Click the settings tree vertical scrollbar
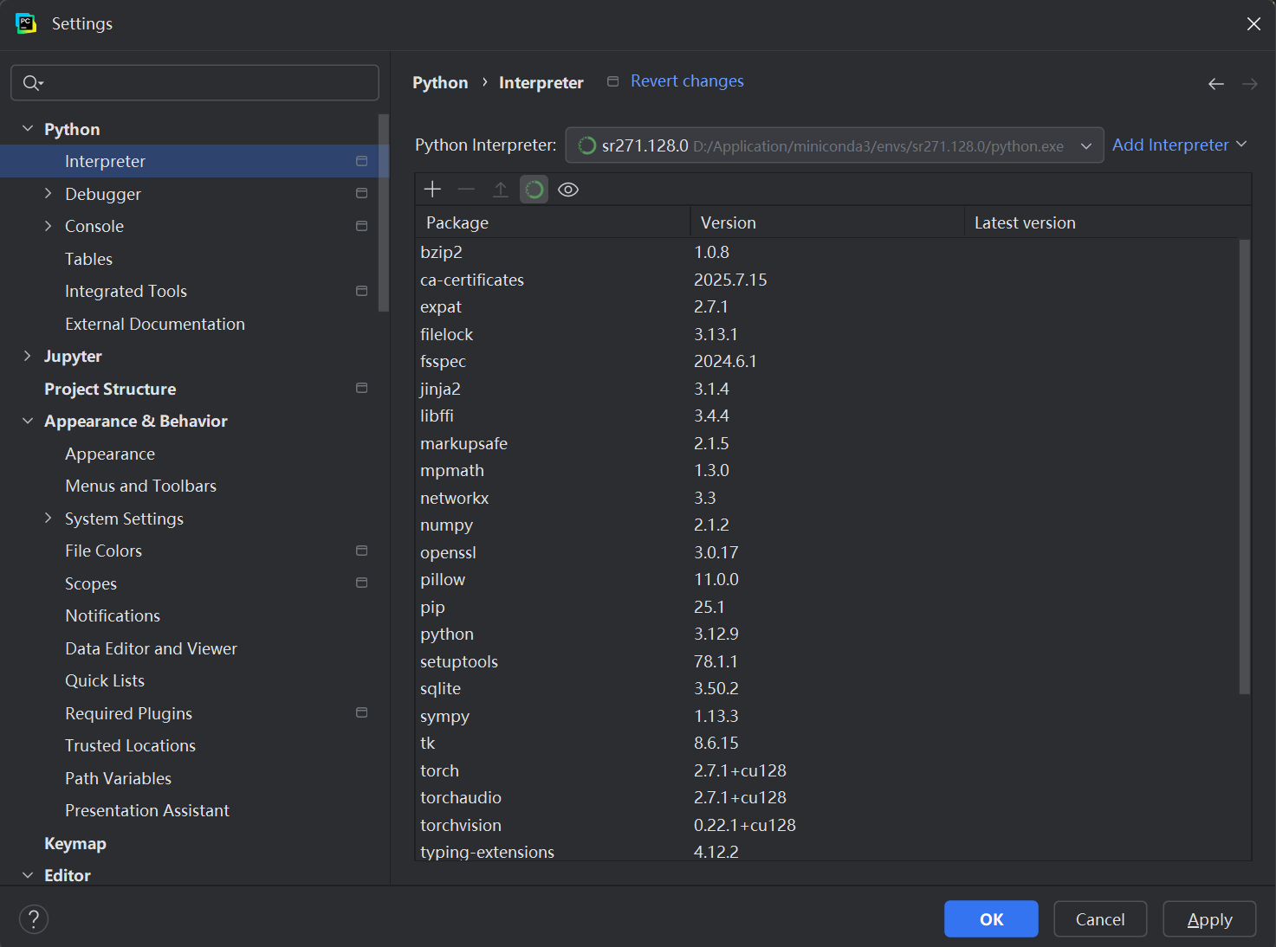The width and height of the screenshot is (1276, 947). (384, 213)
